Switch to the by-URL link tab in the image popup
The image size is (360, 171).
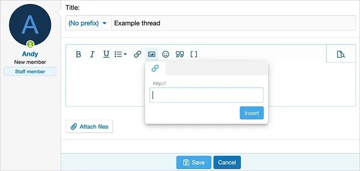click(155, 68)
